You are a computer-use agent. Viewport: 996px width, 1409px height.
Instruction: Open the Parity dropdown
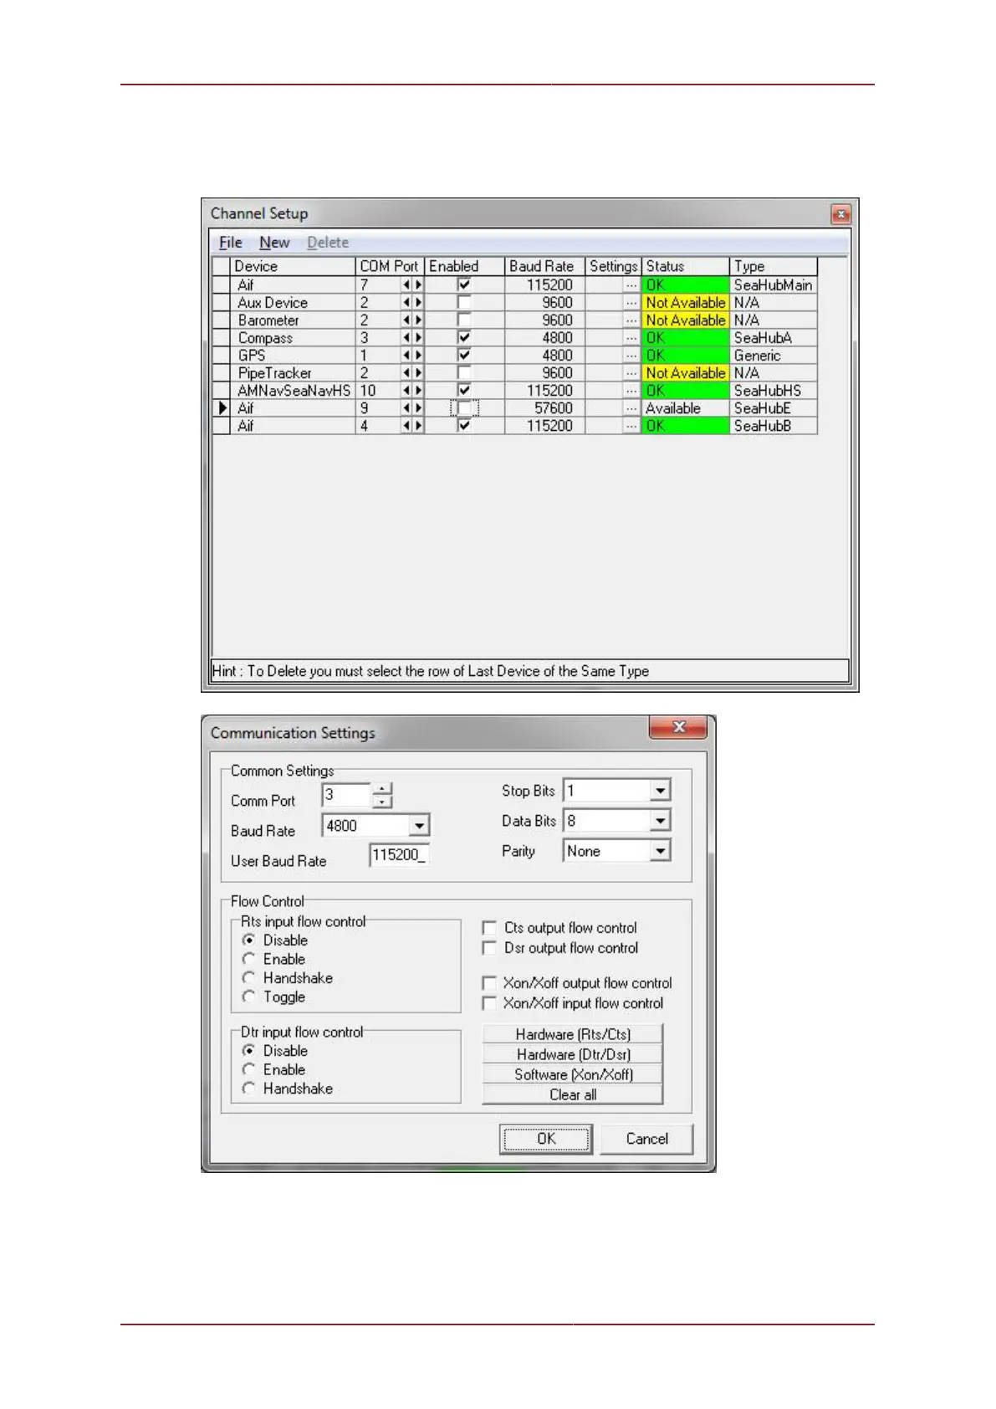click(660, 851)
